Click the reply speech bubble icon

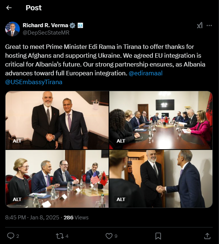11,236
